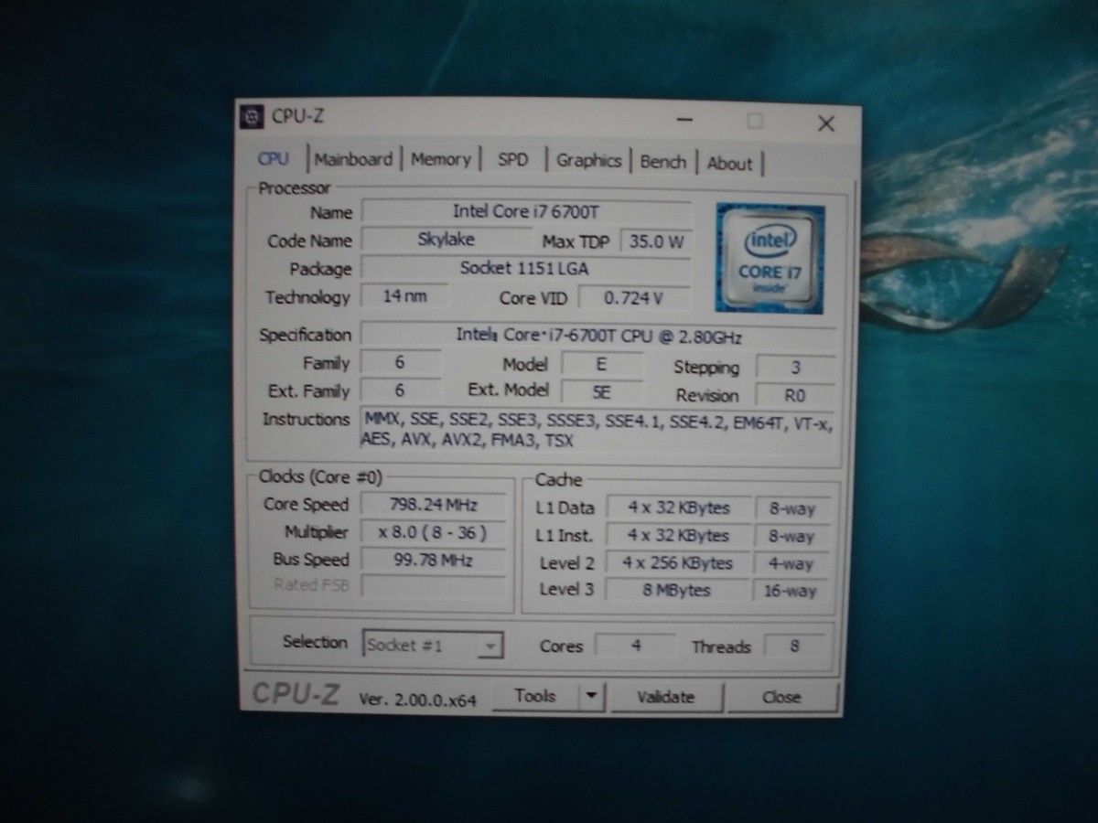Click the CPU-Z app icon in title bar
Screen dimensions: 1098x823
pos(250,117)
